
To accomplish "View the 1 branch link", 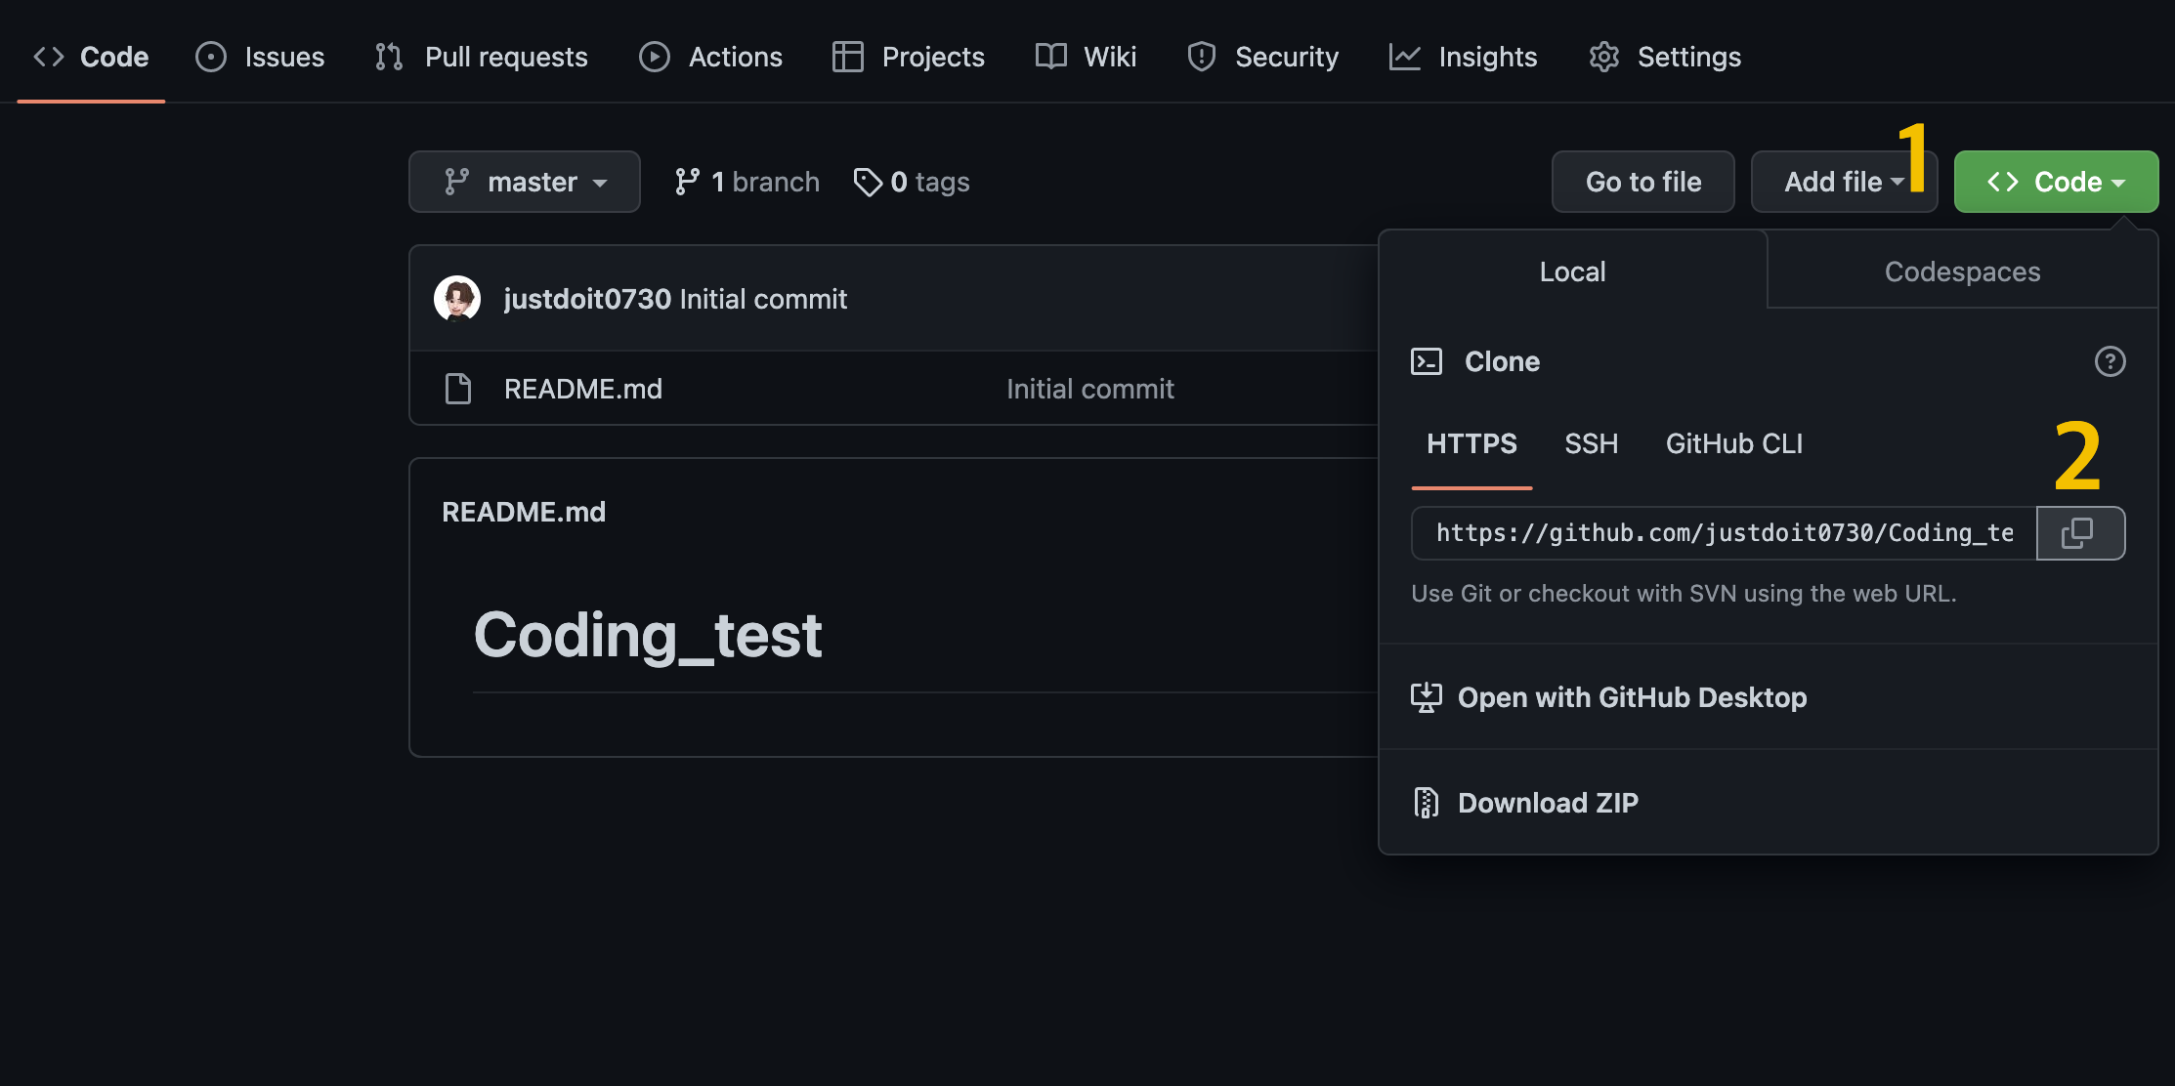I will click(746, 182).
